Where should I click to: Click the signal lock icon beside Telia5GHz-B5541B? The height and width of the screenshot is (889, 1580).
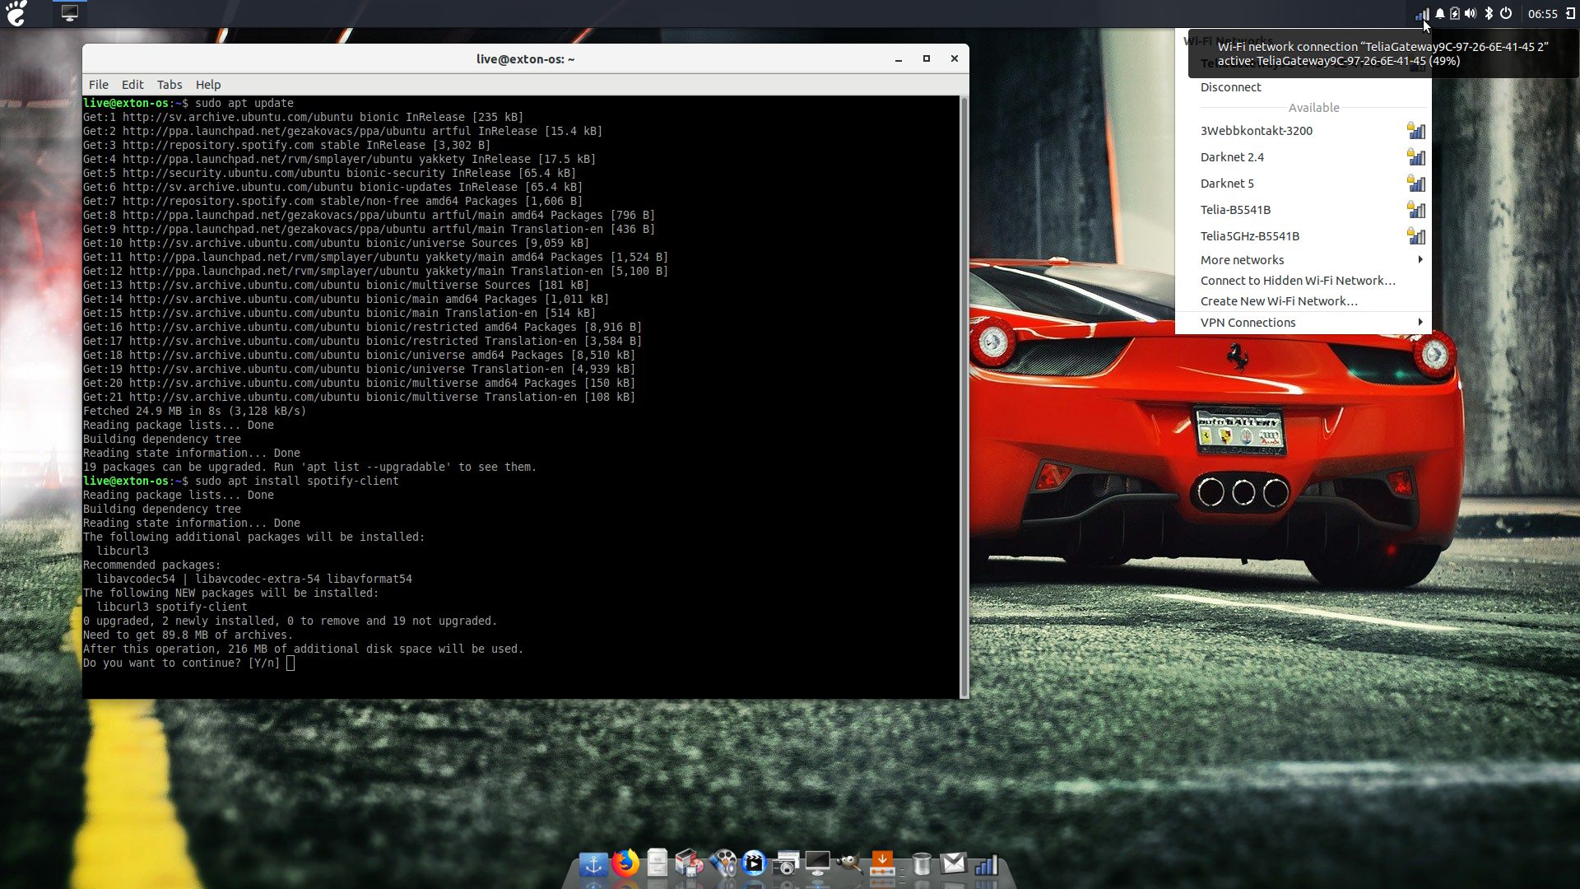pyautogui.click(x=1416, y=235)
